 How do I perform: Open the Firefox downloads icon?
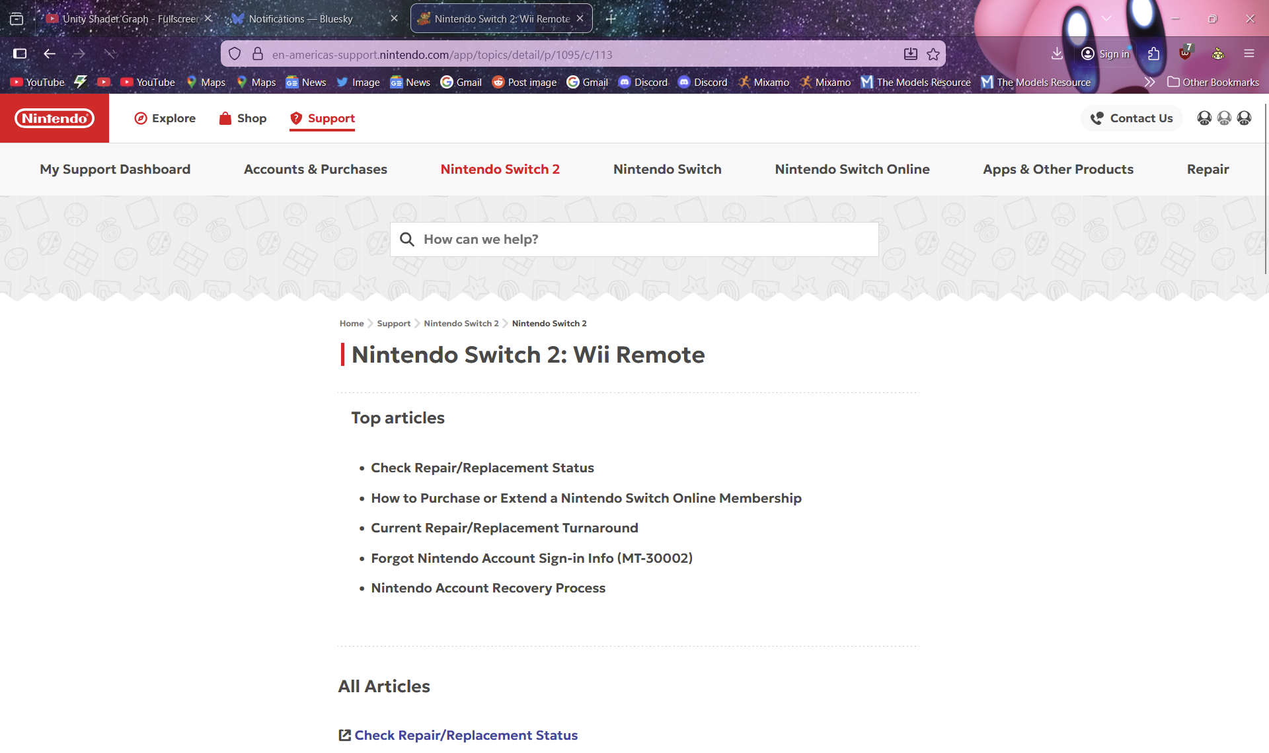1057,54
